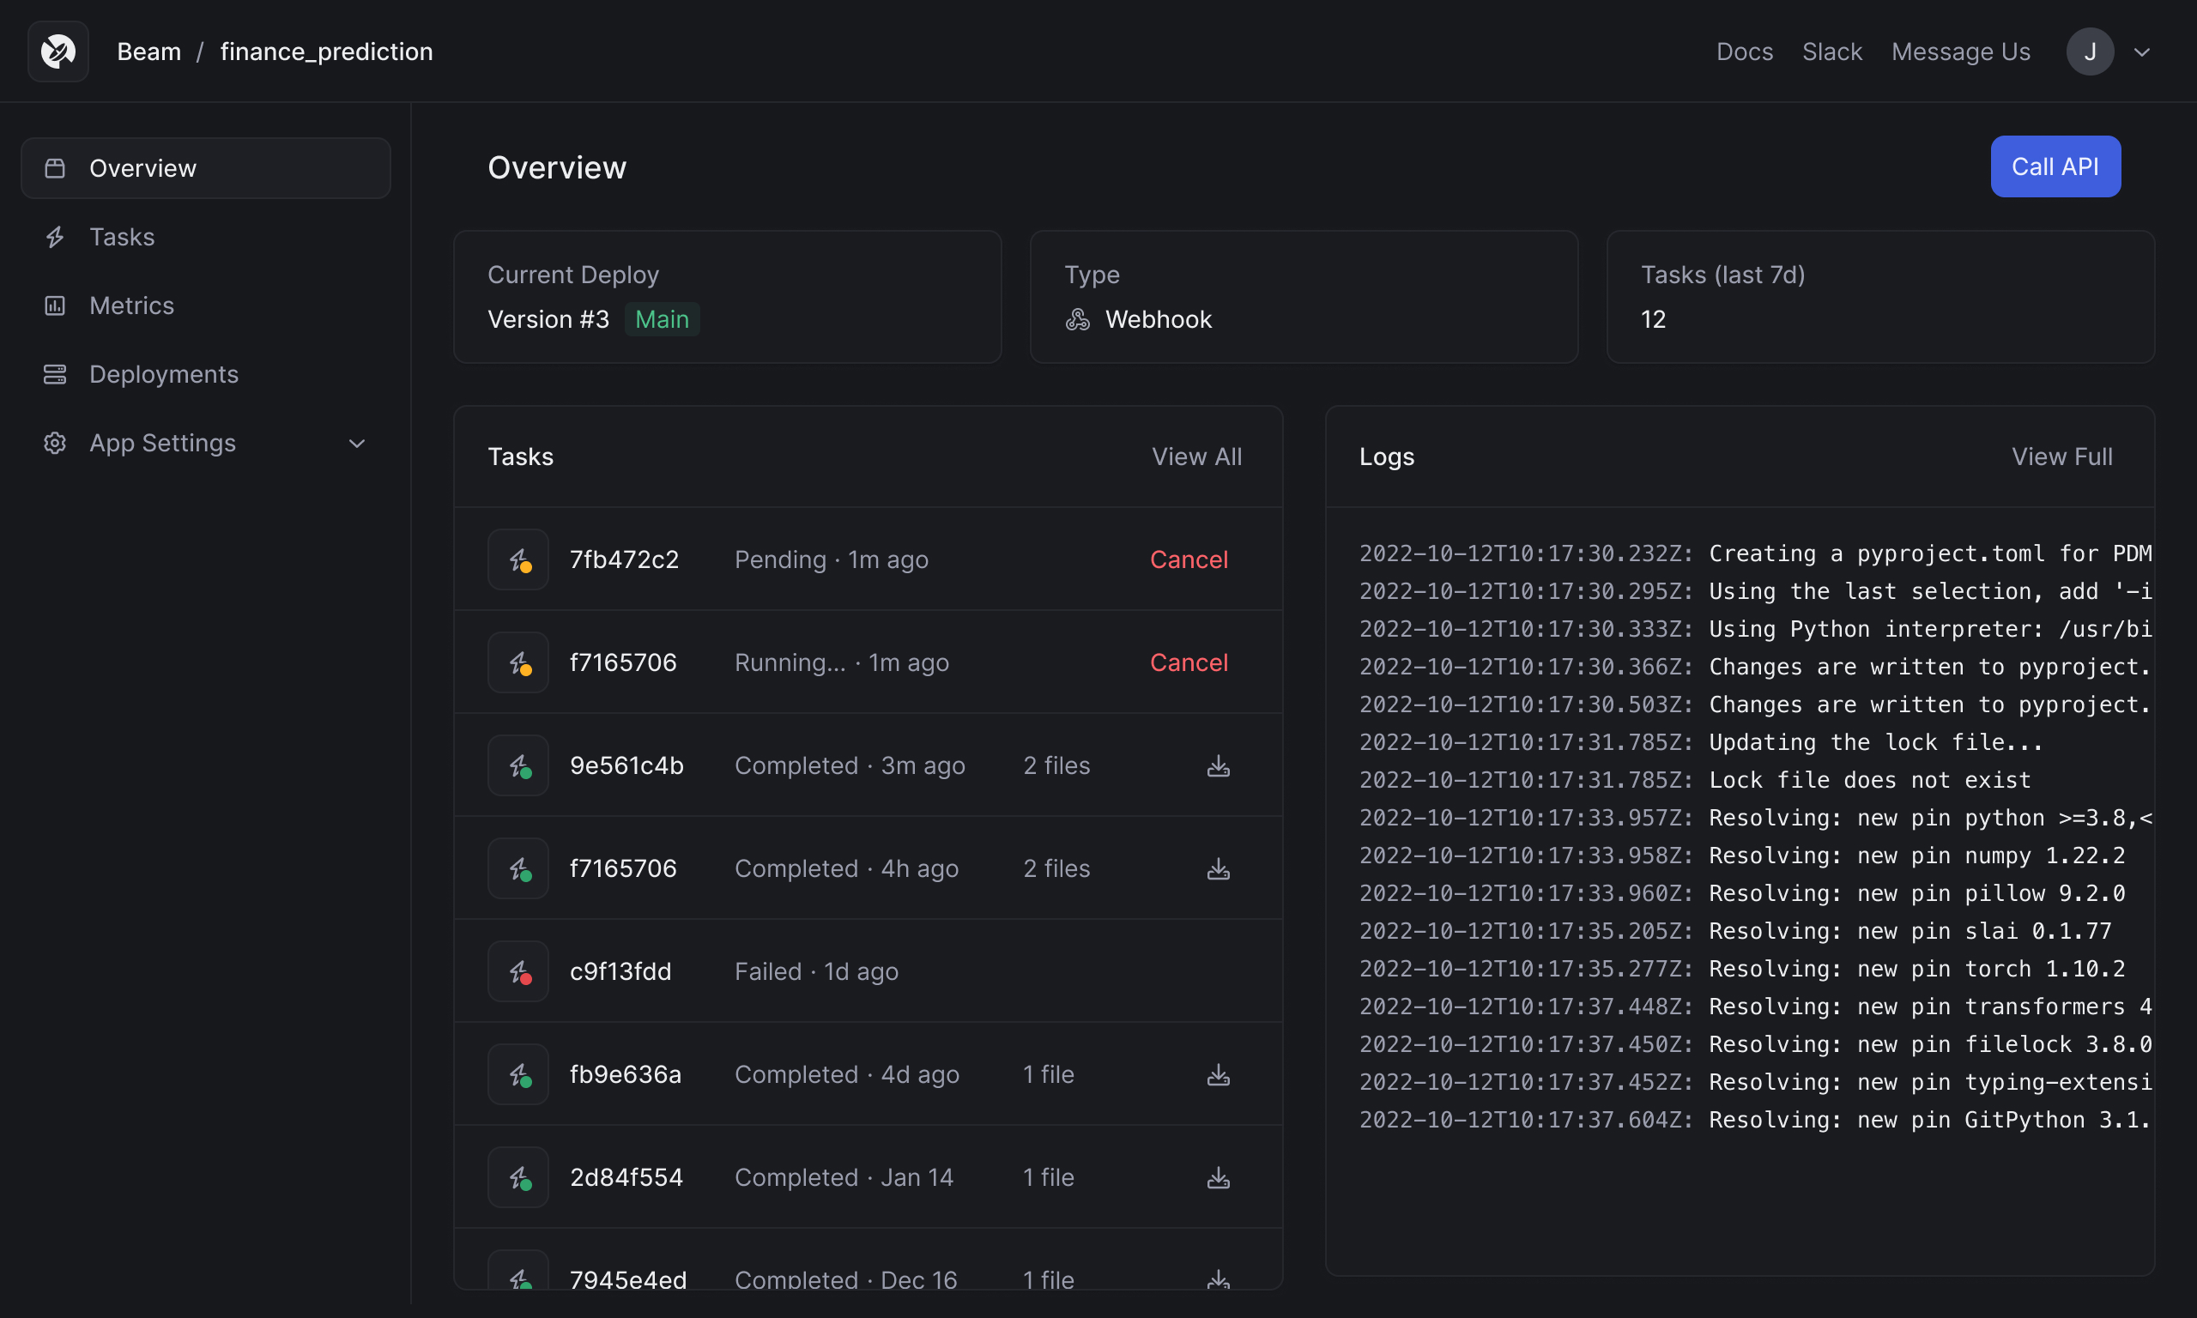Image resolution: width=2197 pixels, height=1318 pixels.
Task: Click 'Failed · 1d ago' status text
Action: coord(816,971)
